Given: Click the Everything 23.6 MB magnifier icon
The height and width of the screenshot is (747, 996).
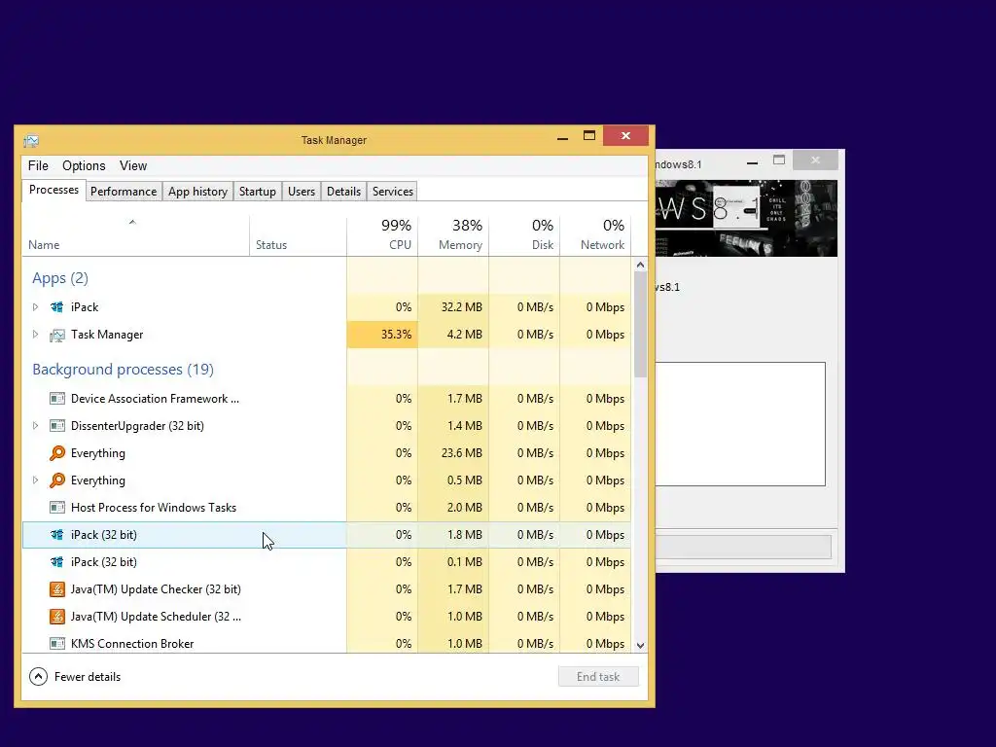Looking at the screenshot, I should click(57, 453).
